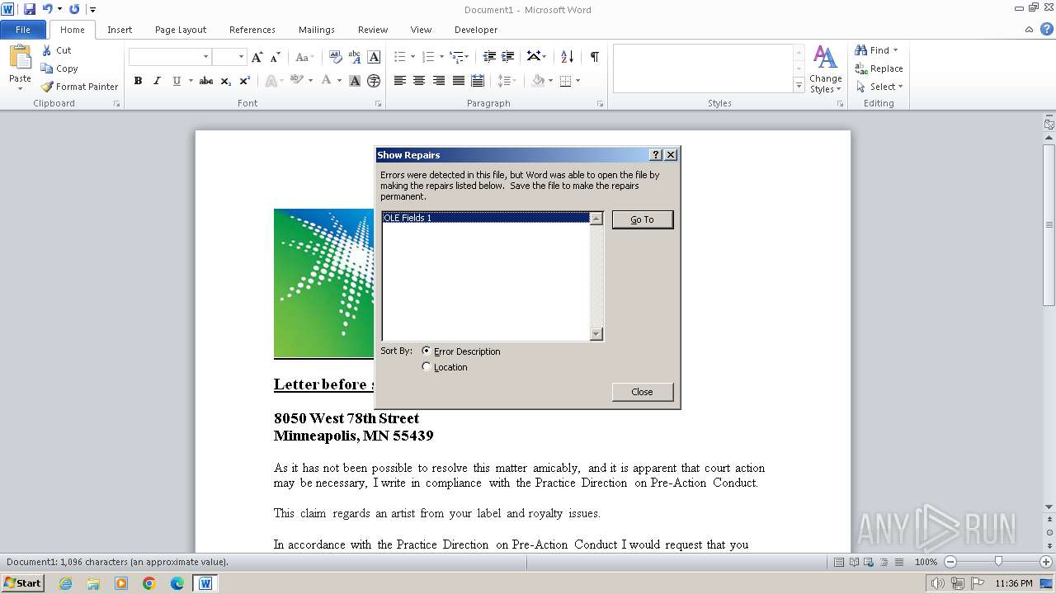Click Replace in Editing group

tap(879, 68)
